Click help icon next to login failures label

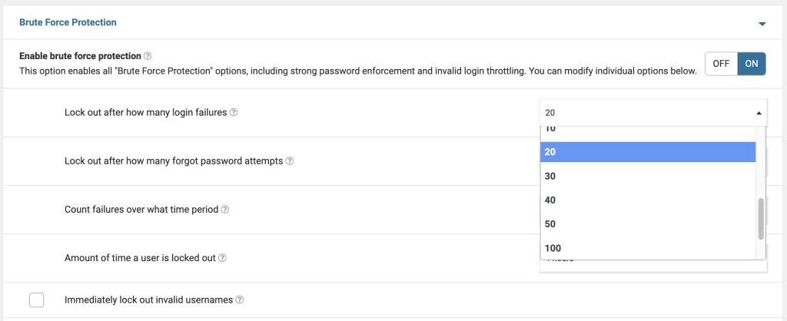[234, 112]
